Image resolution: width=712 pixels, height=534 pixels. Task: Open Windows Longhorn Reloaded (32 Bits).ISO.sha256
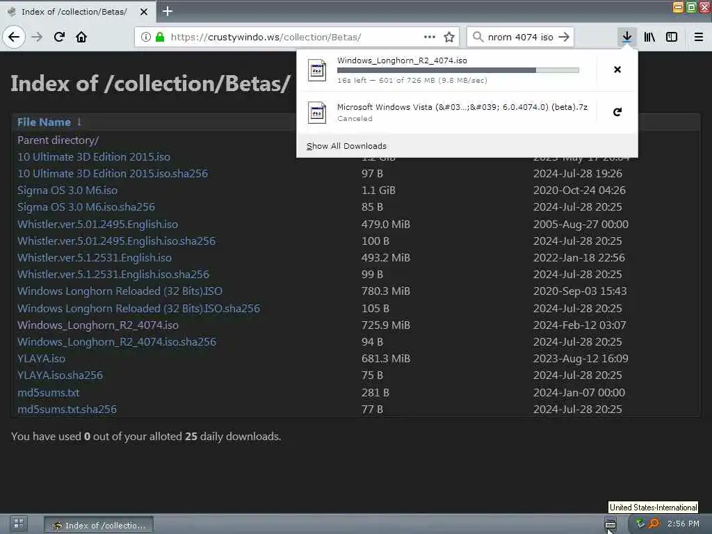(x=138, y=308)
